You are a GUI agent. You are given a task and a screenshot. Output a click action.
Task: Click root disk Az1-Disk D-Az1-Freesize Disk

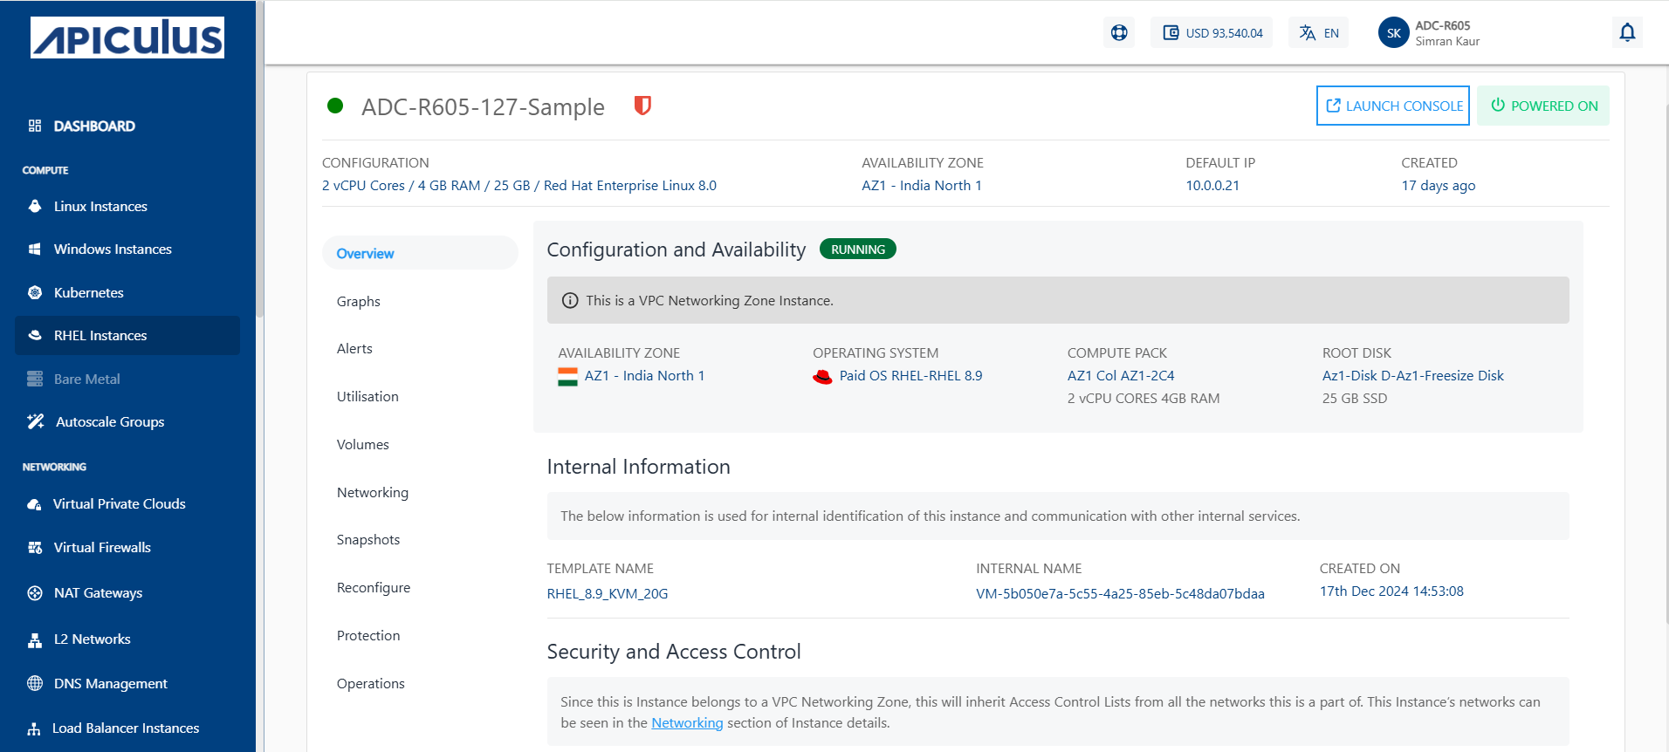[x=1412, y=376]
